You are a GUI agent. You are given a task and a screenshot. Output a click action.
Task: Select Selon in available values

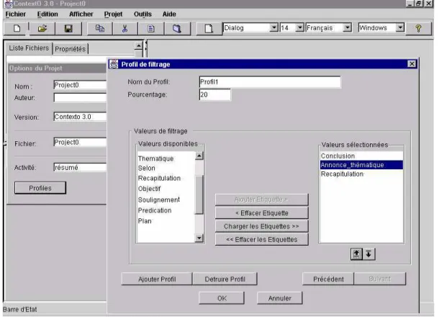click(x=146, y=168)
